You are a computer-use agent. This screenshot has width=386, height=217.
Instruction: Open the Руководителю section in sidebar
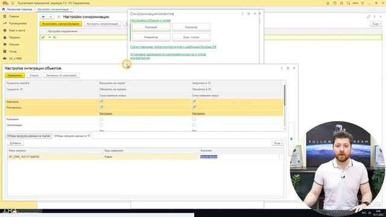17,24
